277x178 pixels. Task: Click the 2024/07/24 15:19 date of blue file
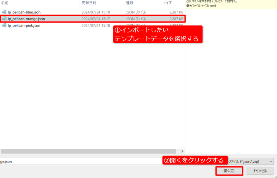tap(96, 12)
